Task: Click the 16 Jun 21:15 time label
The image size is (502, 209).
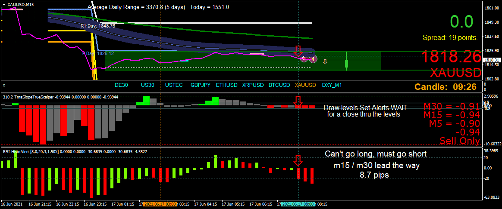Action: [39, 204]
